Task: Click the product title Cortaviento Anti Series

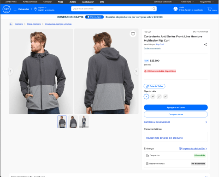Action: pos(173,38)
